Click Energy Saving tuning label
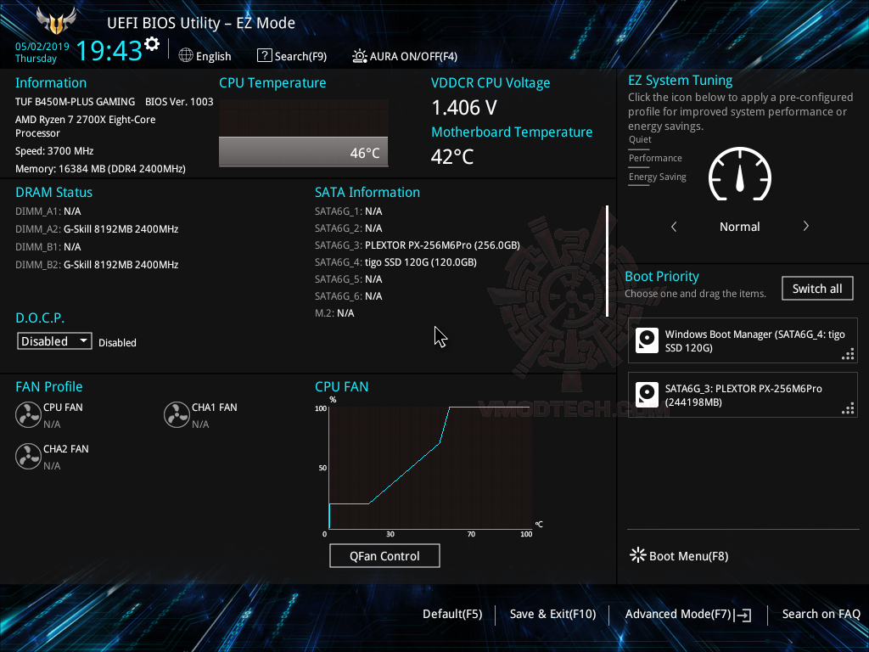This screenshot has height=652, width=869. pyautogui.click(x=658, y=177)
